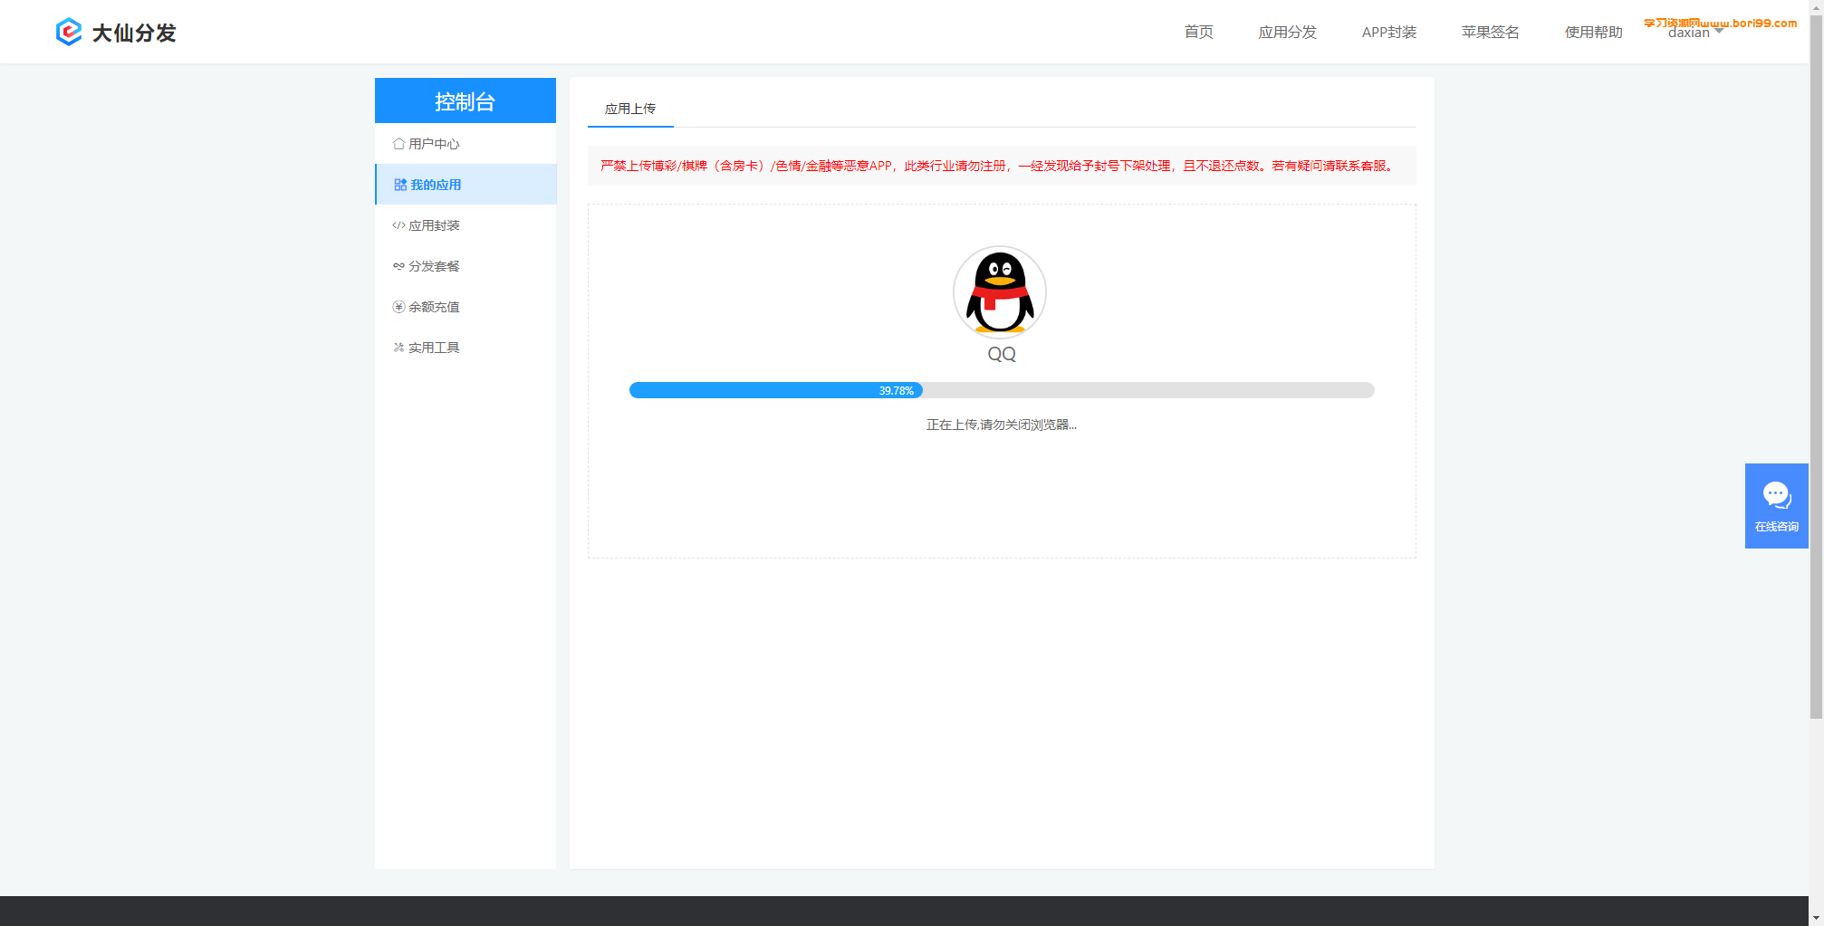Click the 我的应用 grid icon
1824x926 pixels.
pos(400,185)
